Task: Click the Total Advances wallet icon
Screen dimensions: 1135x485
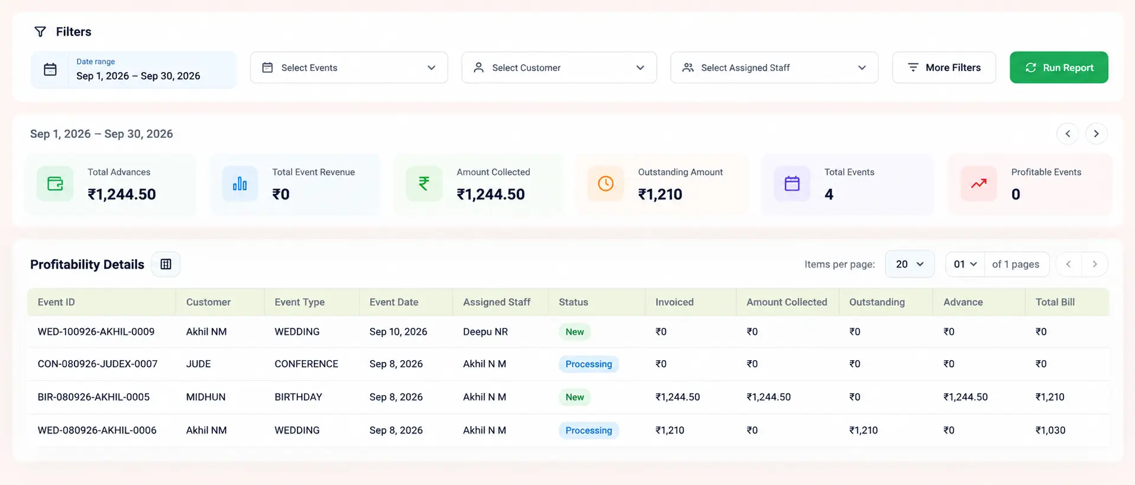Action: pyautogui.click(x=55, y=183)
